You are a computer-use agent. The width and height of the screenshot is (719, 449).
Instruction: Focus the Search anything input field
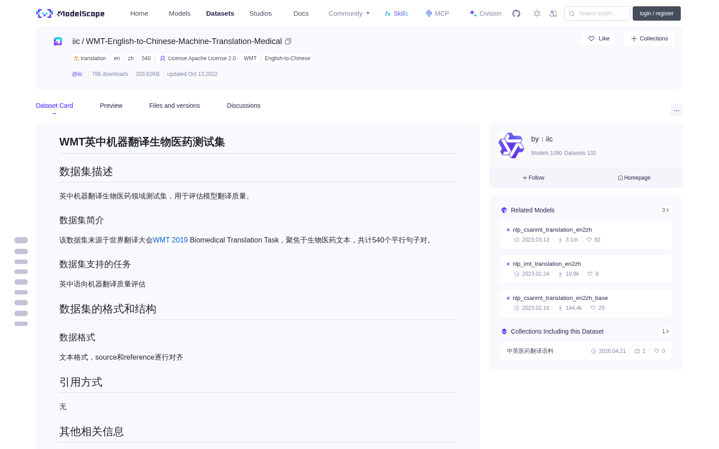[597, 13]
